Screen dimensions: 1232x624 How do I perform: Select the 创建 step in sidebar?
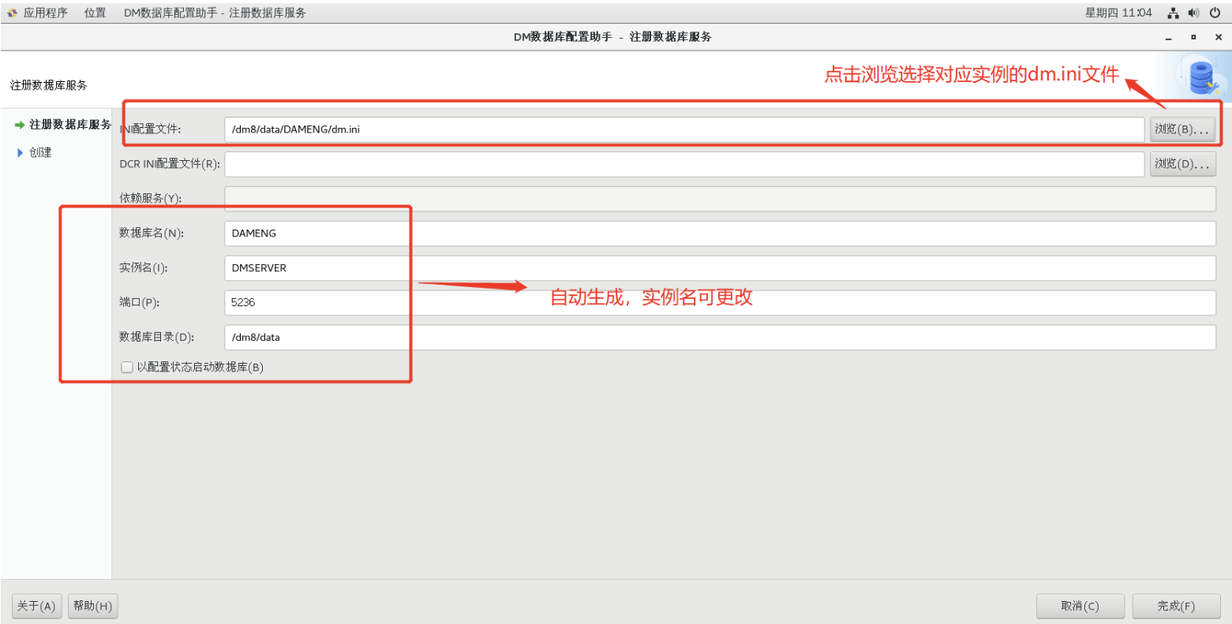pos(40,152)
